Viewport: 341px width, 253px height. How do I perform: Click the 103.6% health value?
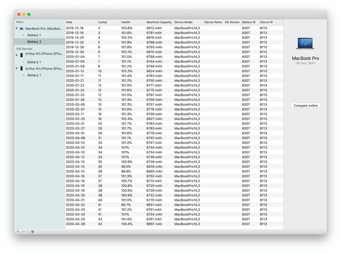[x=127, y=28]
